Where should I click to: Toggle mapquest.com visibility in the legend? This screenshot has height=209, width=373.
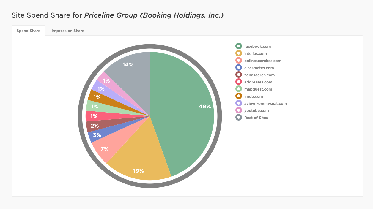tap(258, 89)
